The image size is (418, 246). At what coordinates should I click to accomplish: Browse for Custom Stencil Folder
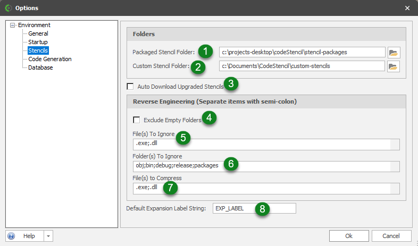click(394, 66)
